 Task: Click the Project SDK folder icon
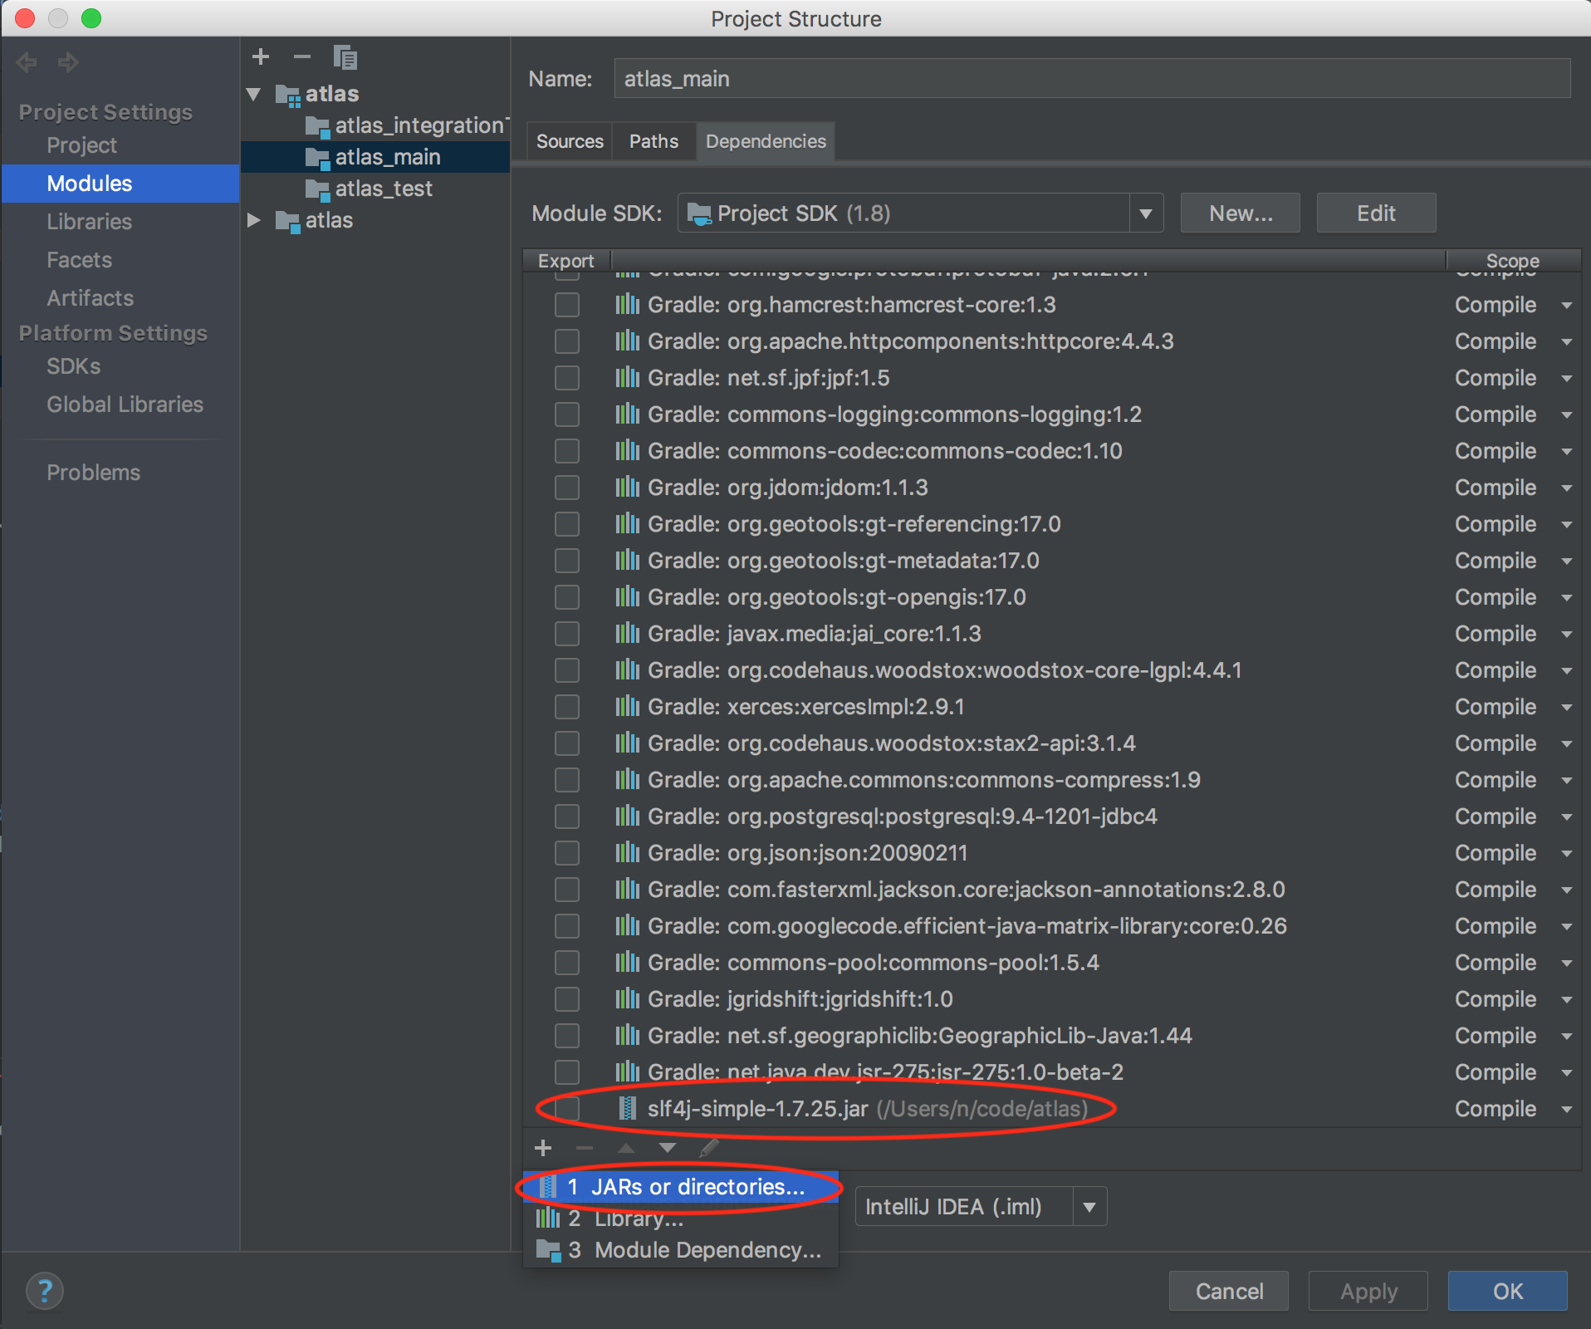(700, 213)
